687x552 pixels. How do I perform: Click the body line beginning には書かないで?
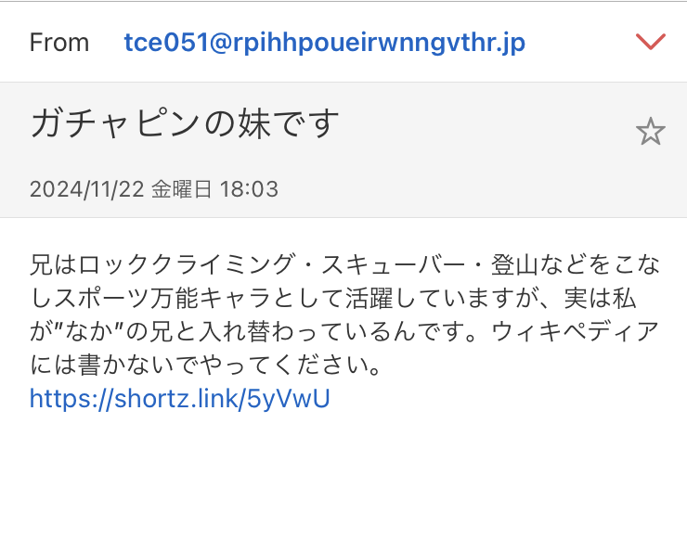click(x=206, y=365)
